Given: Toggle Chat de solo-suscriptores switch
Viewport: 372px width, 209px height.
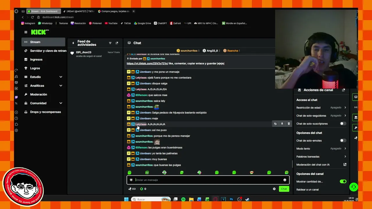Looking at the screenshot, I should coord(343,124).
